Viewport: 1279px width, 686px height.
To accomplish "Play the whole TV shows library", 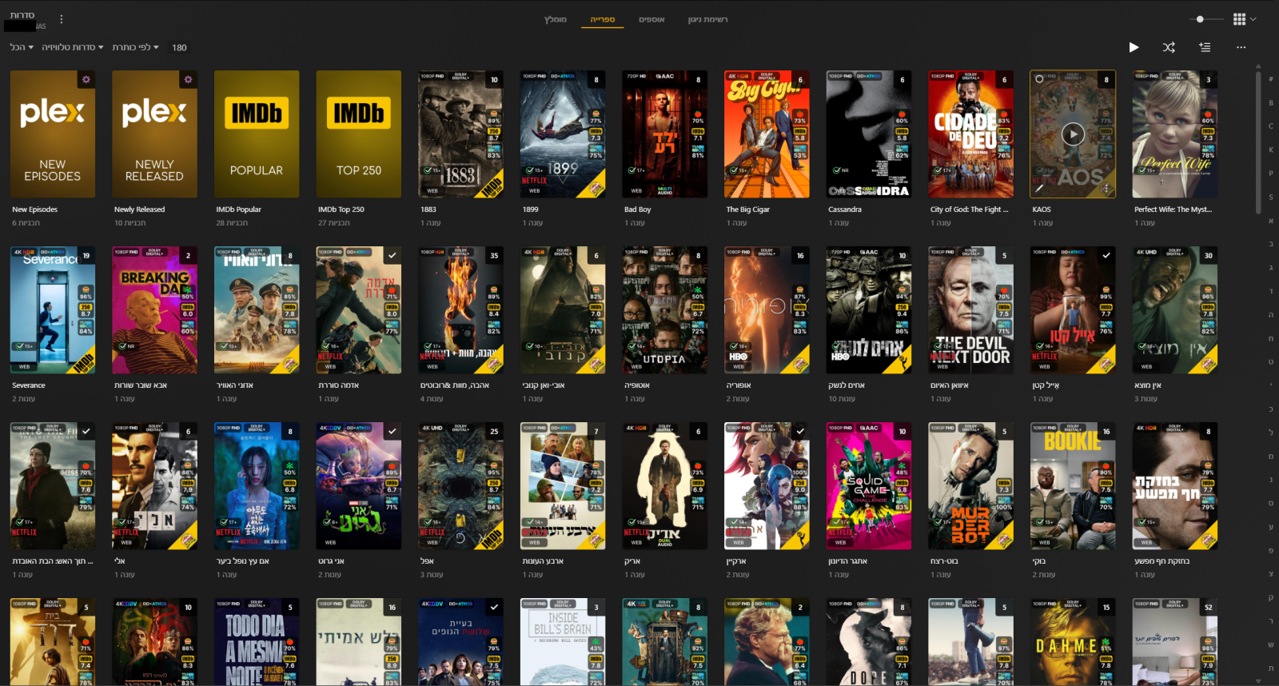I will point(1134,47).
